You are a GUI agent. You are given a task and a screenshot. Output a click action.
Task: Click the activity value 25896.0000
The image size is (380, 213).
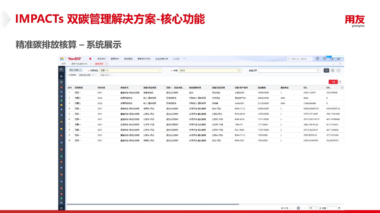tap(263, 109)
